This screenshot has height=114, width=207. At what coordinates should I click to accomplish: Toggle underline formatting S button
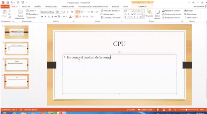pos(49,17)
